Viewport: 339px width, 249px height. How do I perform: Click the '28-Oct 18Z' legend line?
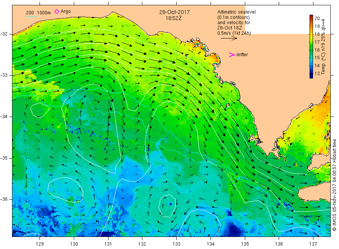(x=230, y=28)
